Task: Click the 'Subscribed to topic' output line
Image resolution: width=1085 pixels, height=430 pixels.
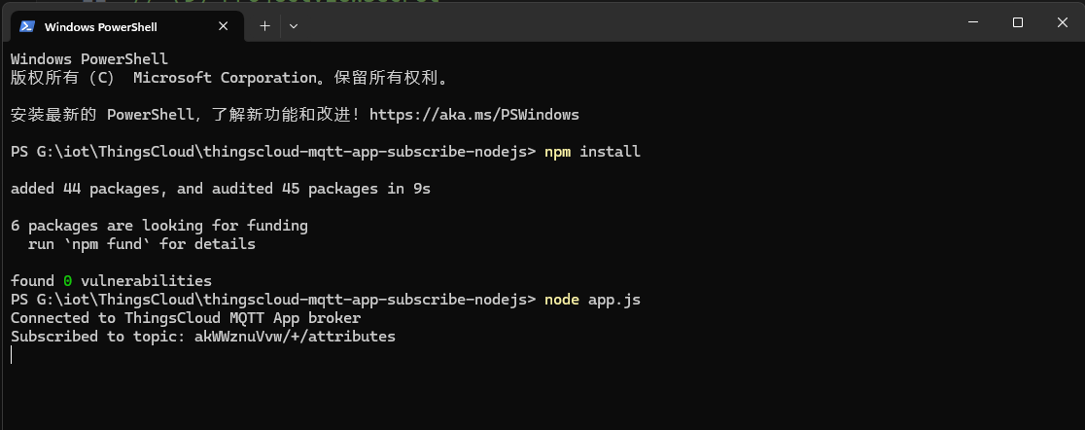Action: (203, 337)
